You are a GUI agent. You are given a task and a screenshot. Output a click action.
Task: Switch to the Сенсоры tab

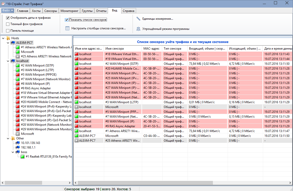pyautogui.click(x=51, y=11)
